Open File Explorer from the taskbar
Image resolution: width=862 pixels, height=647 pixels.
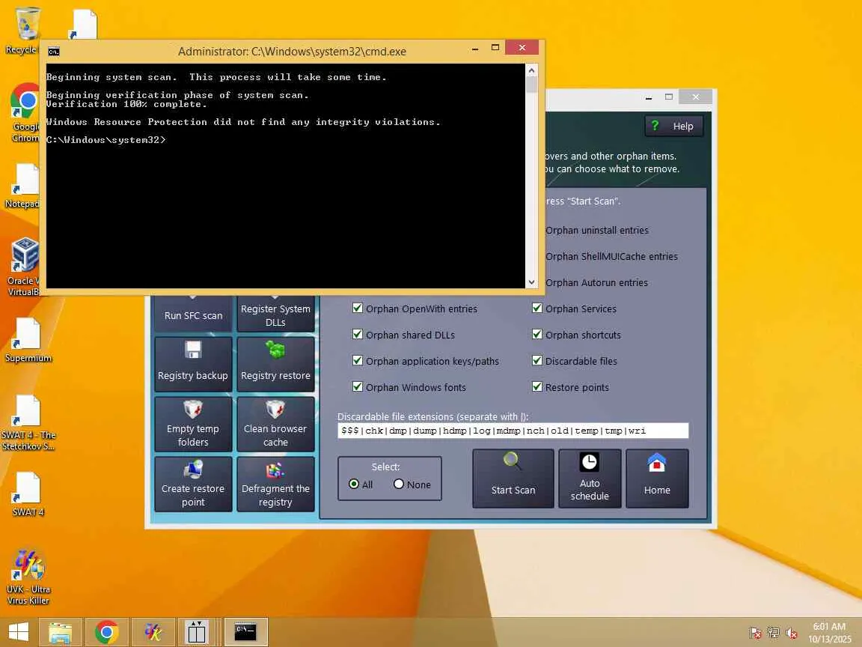[60, 632]
